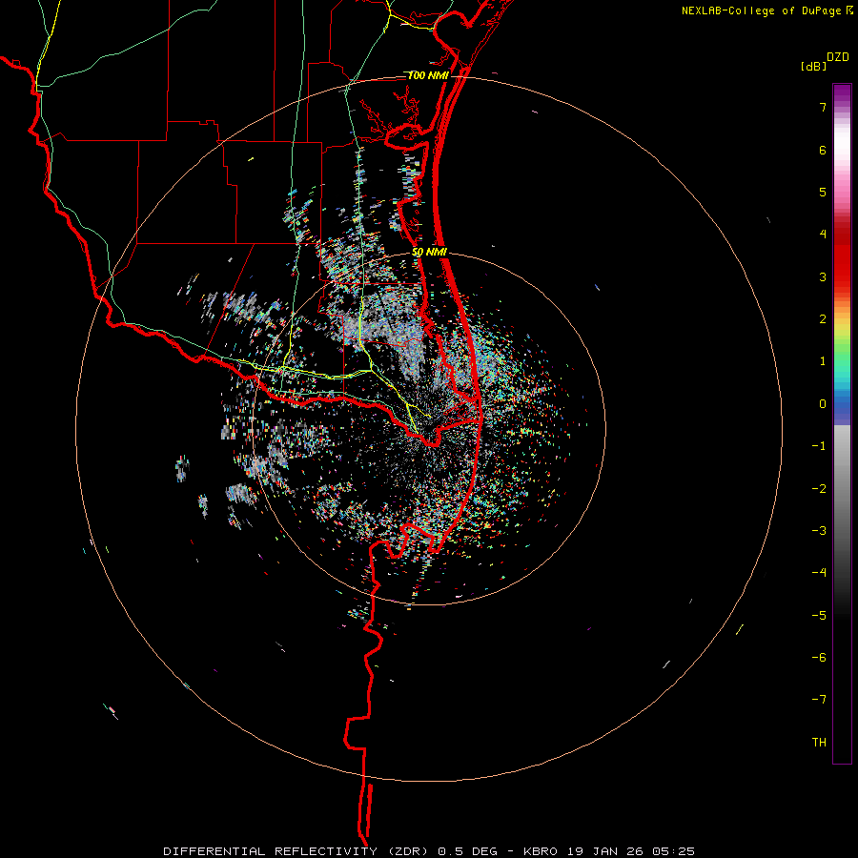Click the 50 NMI range ring label
Viewport: 858px width, 858px height.
(x=429, y=253)
